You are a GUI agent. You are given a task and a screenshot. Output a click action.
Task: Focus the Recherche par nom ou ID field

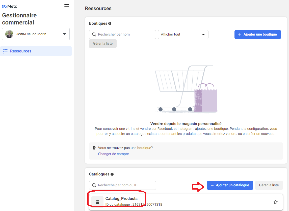[122, 185]
